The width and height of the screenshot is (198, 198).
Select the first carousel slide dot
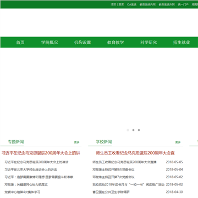pyautogui.click(x=128, y=130)
